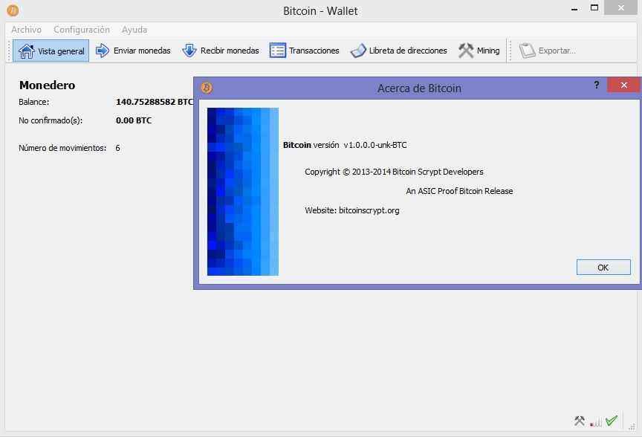
Task: Click the toolbar drag handle before Vista general
Action: coord(9,51)
